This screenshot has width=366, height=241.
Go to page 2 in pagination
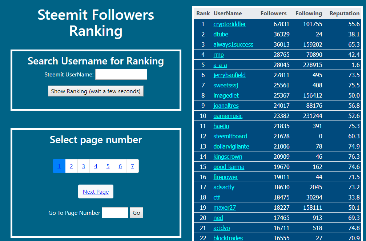point(71,166)
